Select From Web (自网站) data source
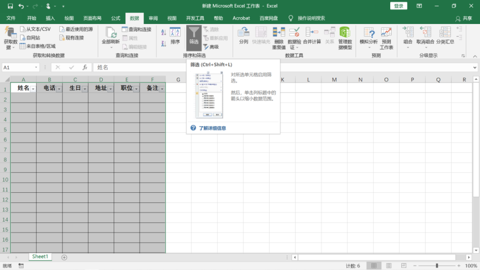Screen dimensions: 480x270 30,37
